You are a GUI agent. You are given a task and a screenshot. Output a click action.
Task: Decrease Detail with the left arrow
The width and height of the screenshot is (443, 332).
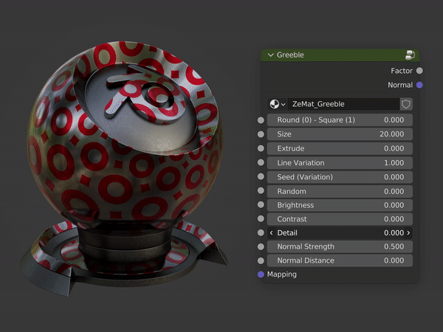271,233
